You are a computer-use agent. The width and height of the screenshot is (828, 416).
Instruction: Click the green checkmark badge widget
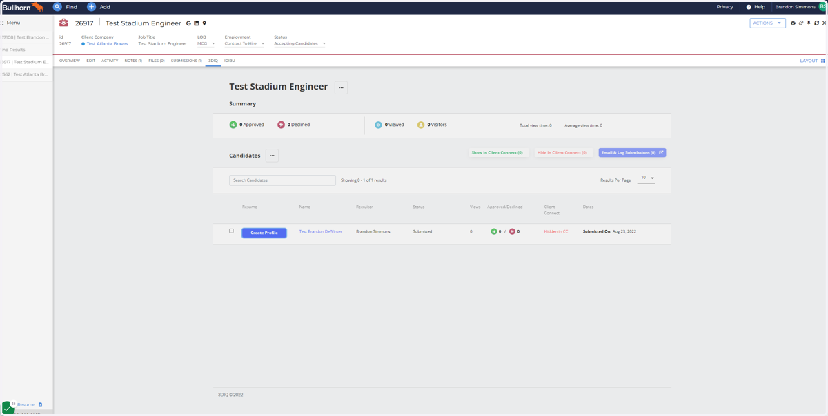[8, 408]
